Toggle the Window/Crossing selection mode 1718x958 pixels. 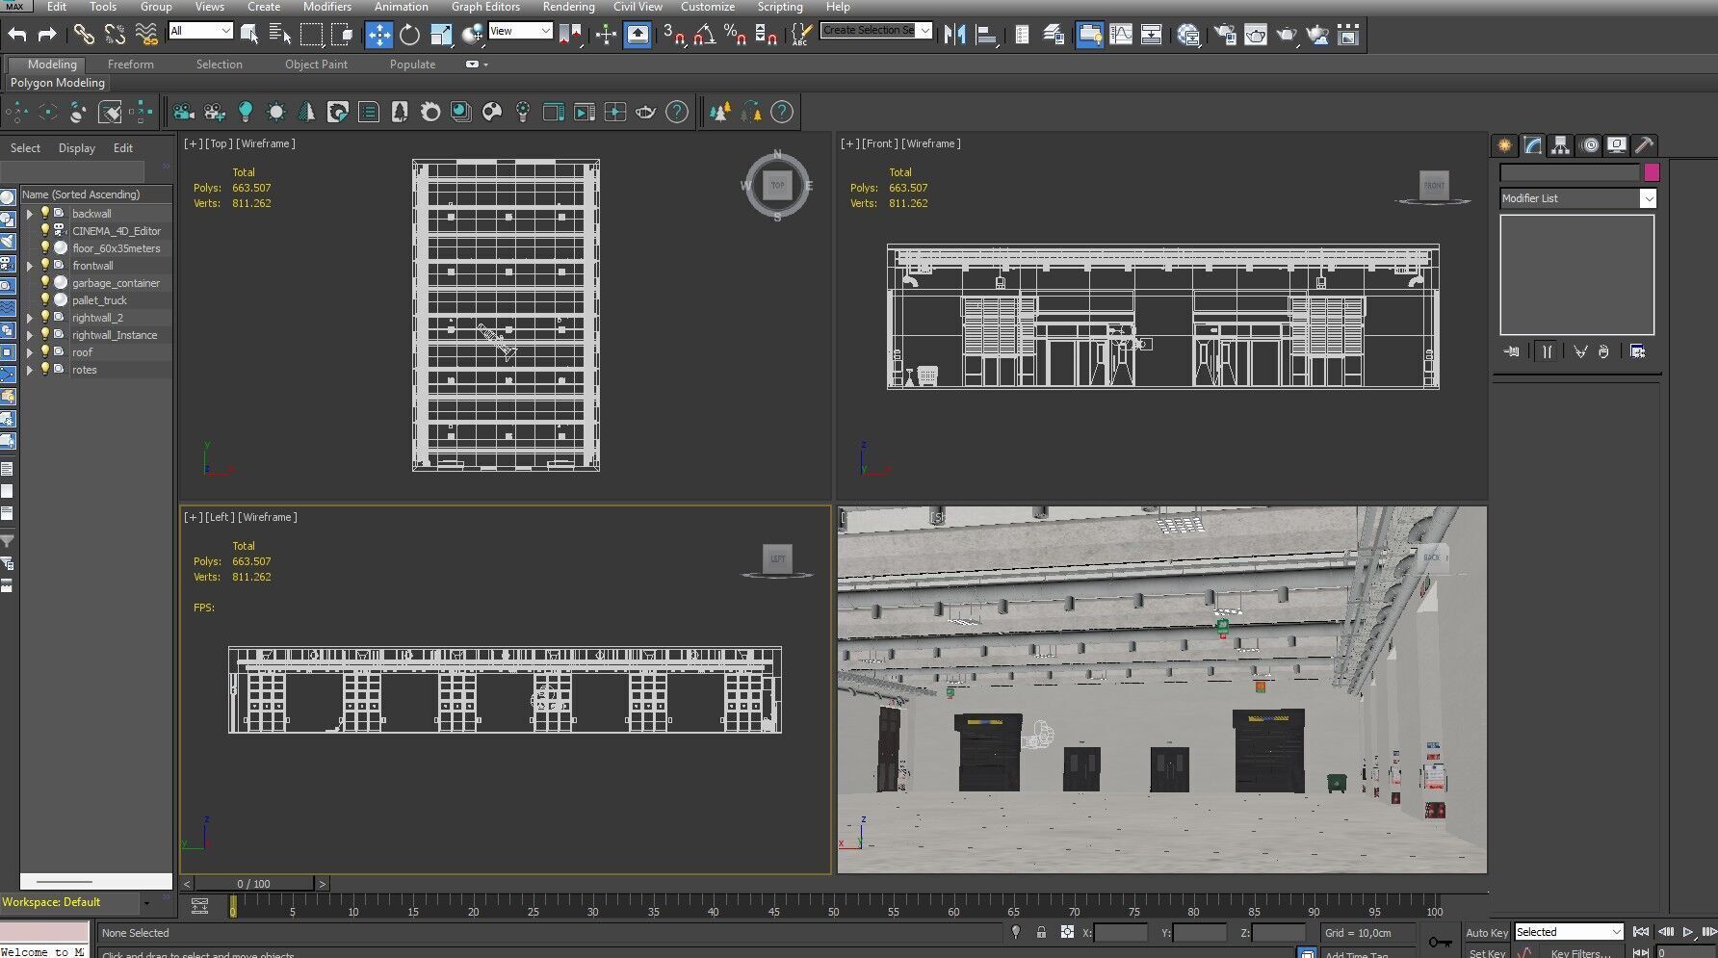click(x=342, y=35)
